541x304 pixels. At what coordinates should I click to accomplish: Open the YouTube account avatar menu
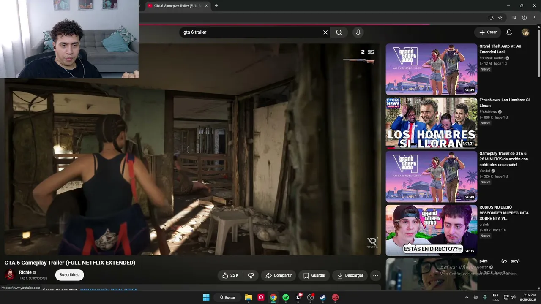[525, 32]
